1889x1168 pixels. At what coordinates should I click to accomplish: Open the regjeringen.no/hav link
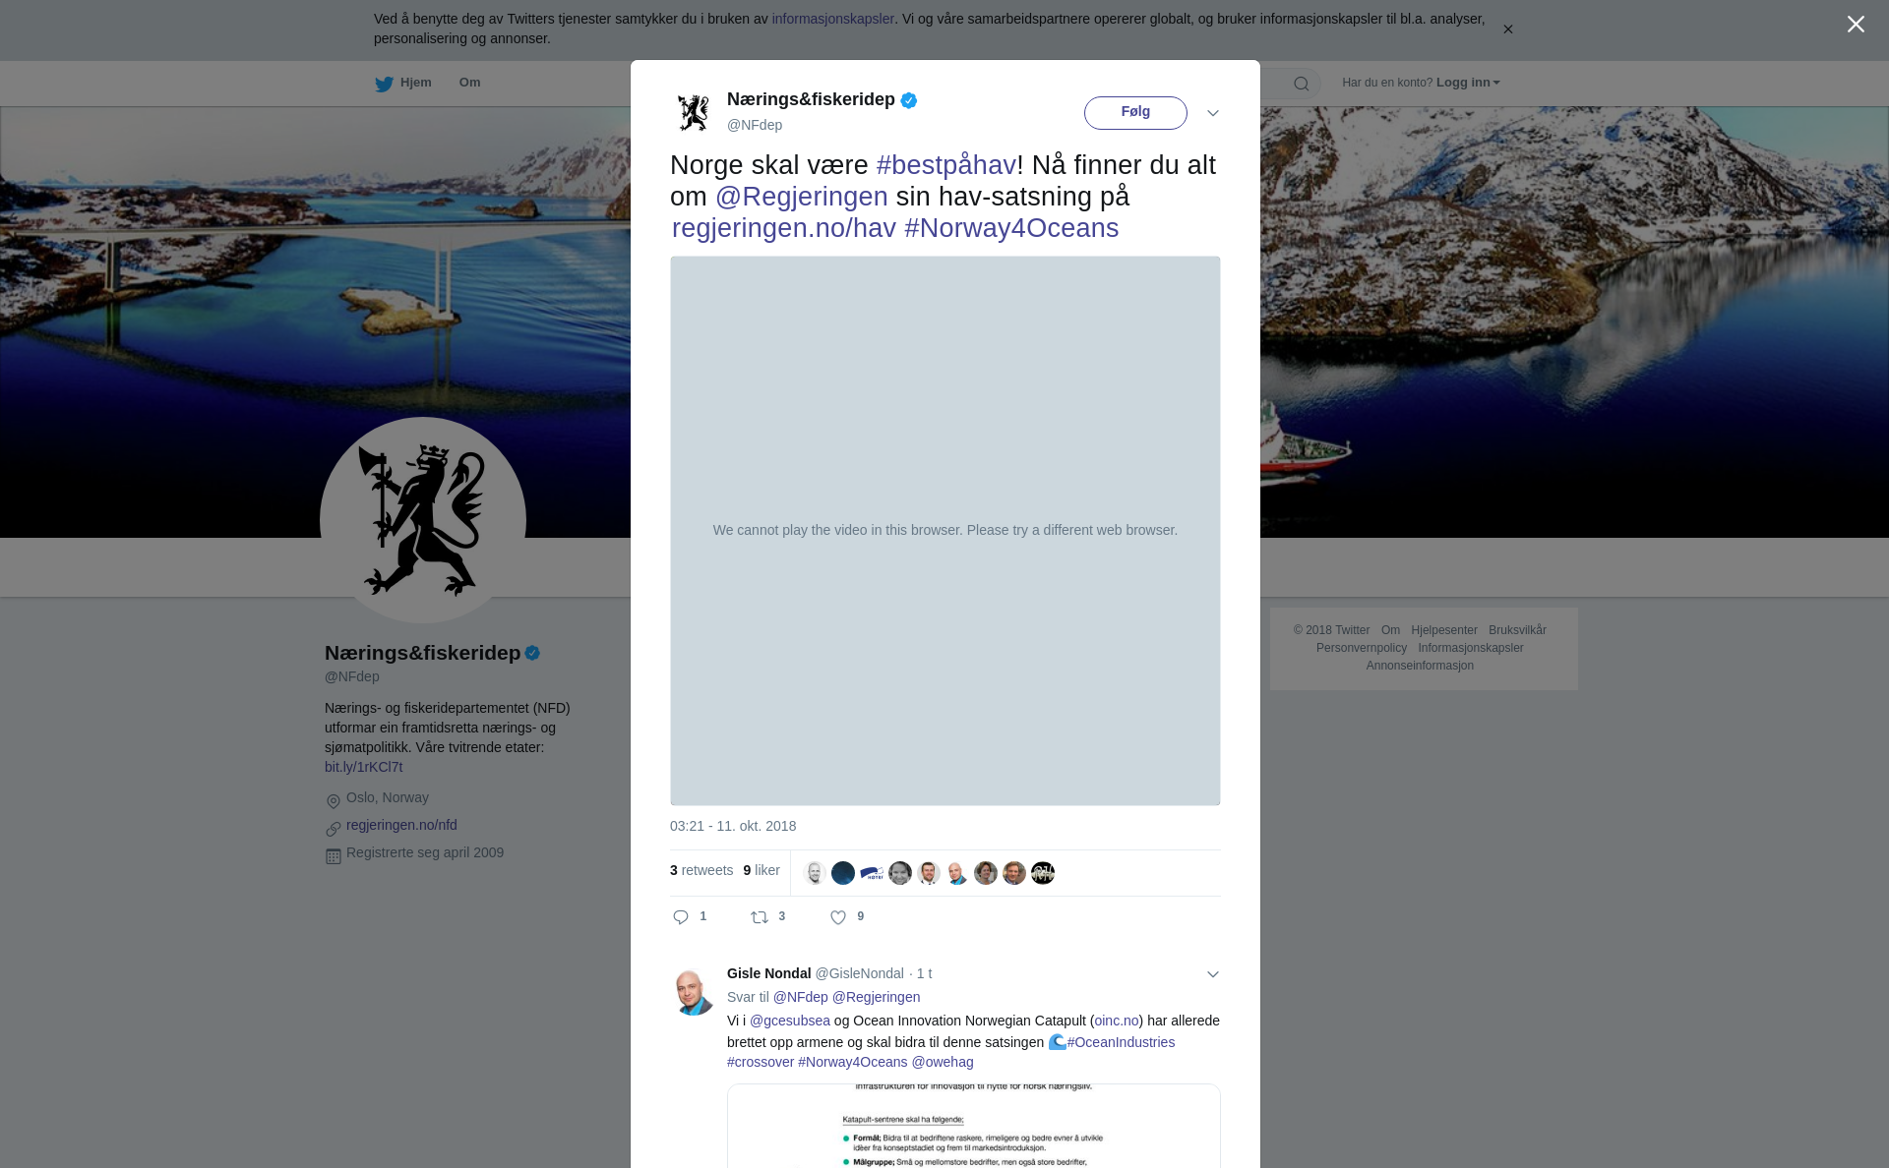[784, 228]
